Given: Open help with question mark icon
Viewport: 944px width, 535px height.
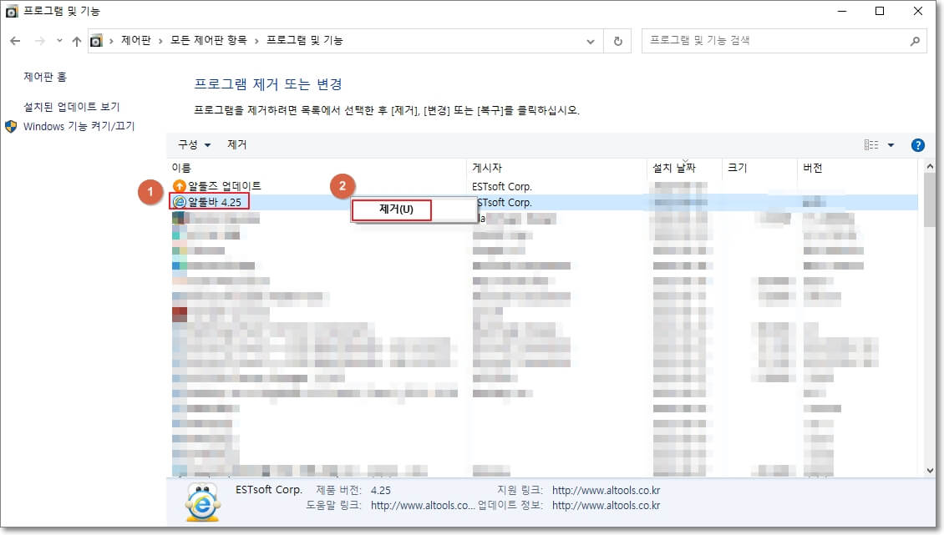Looking at the screenshot, I should click(x=917, y=145).
